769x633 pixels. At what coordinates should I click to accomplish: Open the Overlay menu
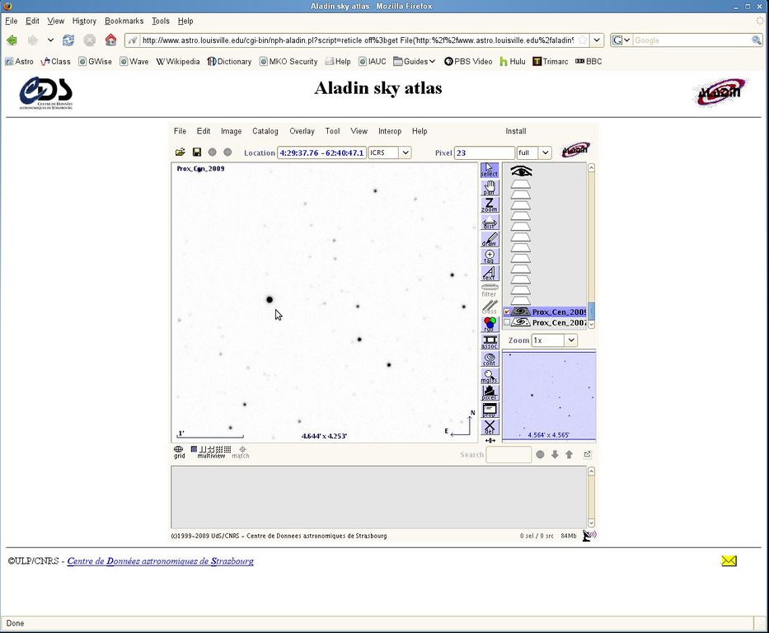point(302,131)
